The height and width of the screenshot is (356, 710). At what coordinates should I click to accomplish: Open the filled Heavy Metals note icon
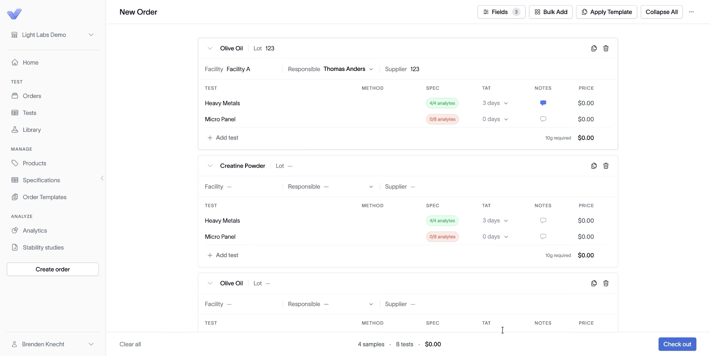[543, 103]
